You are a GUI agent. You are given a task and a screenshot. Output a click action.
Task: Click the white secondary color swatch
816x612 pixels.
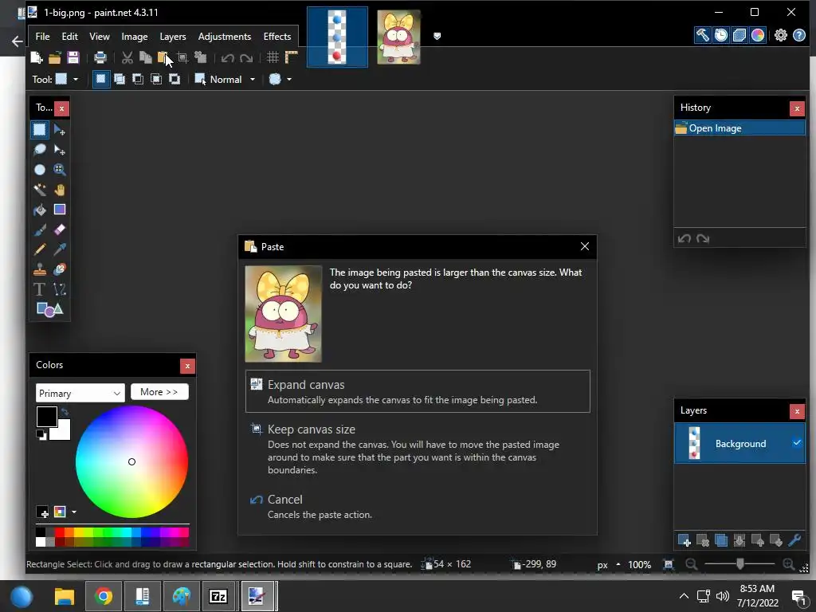coord(62,431)
